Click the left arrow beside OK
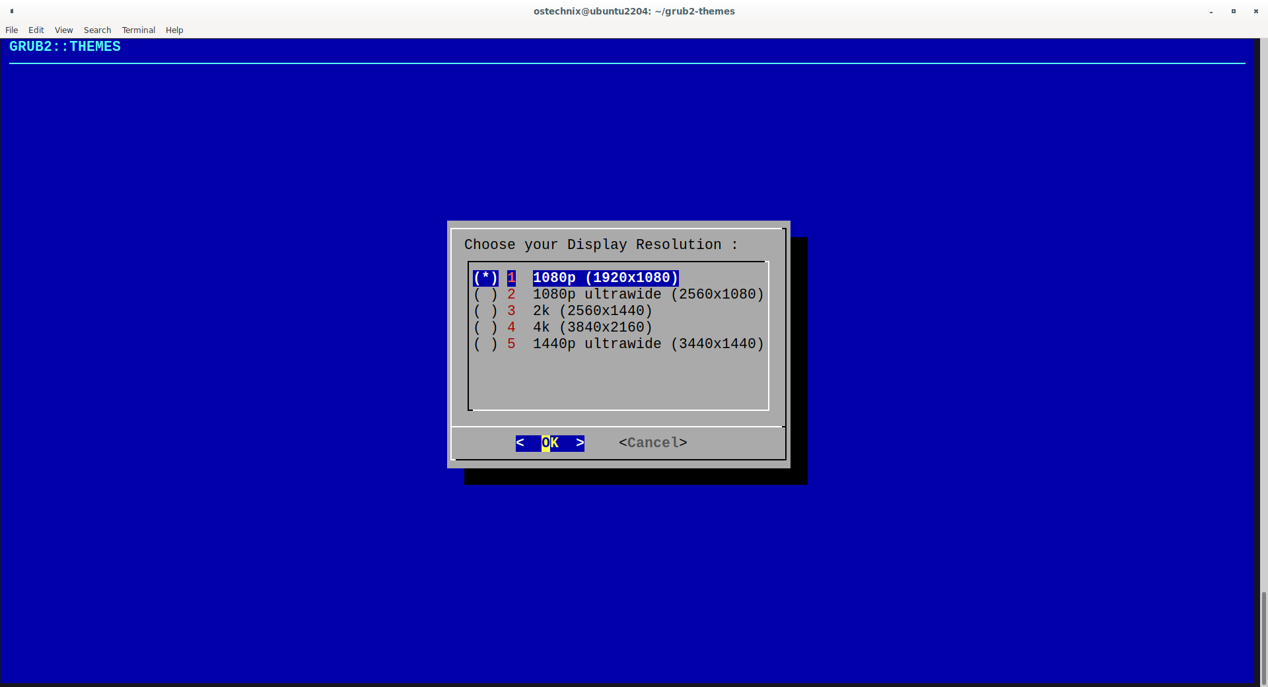 tap(521, 443)
